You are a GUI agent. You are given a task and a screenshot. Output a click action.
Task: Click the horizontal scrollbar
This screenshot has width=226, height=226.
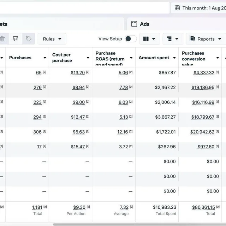pos(139,225)
